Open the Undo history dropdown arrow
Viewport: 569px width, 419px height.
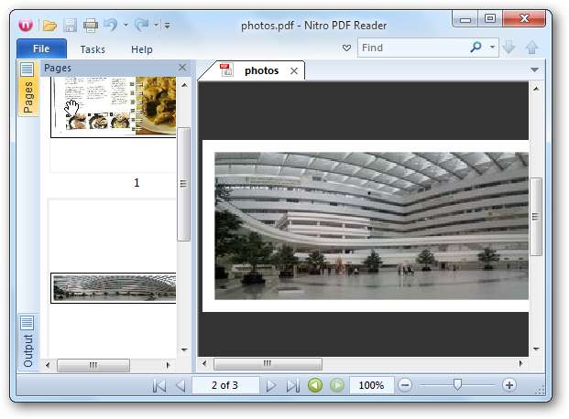click(126, 26)
